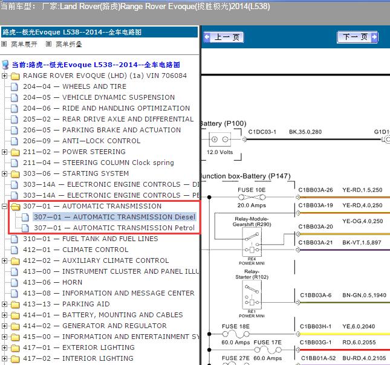This screenshot has width=390, height=365.
Task: Click the computer icon beside 当前:路虎
Action: pos(5,65)
